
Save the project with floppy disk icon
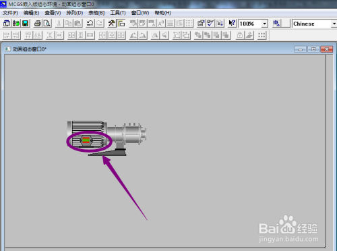click(x=25, y=23)
